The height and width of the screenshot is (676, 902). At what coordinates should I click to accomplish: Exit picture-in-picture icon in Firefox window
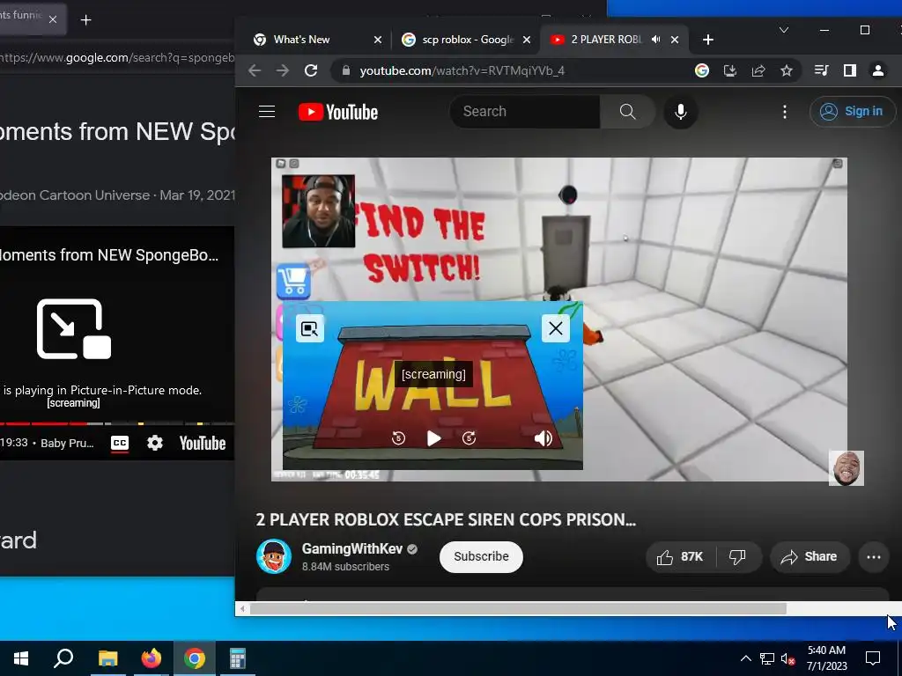click(x=74, y=329)
